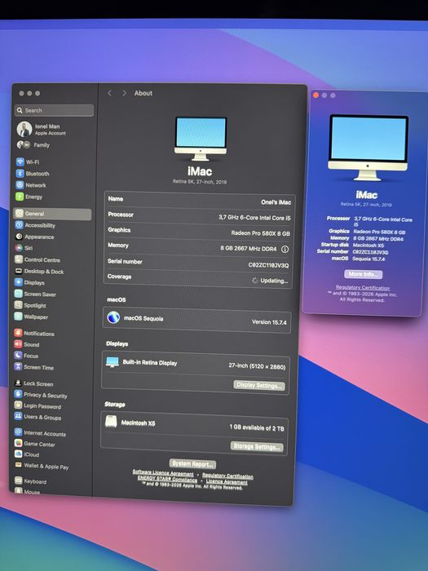428x571 pixels.
Task: Click the serial number in System Settings
Action: click(x=268, y=265)
